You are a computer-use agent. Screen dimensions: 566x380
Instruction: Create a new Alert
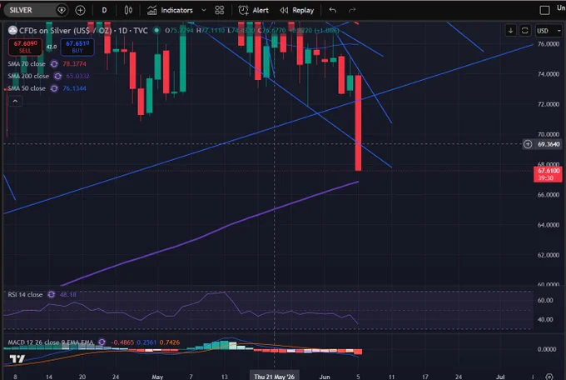click(x=253, y=10)
